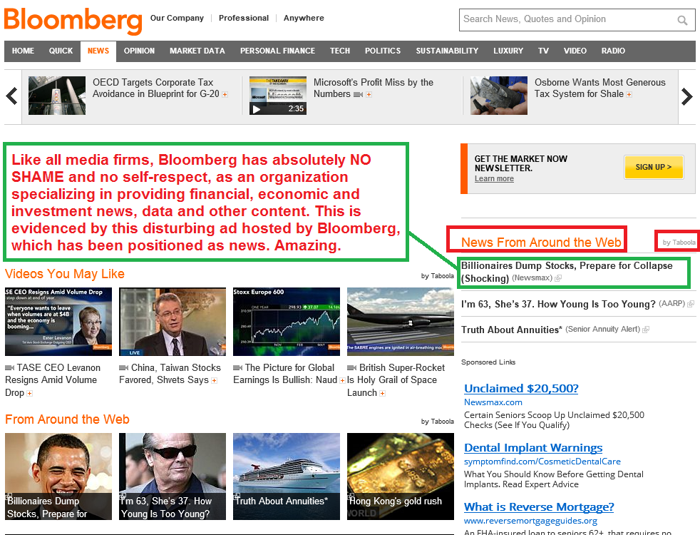700x535 pixels.
Task: Open Our Company link
Action: (177, 18)
